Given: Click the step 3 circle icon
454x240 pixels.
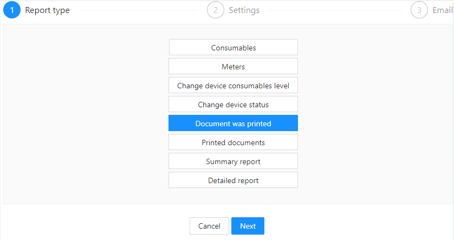Looking at the screenshot, I should point(419,10).
